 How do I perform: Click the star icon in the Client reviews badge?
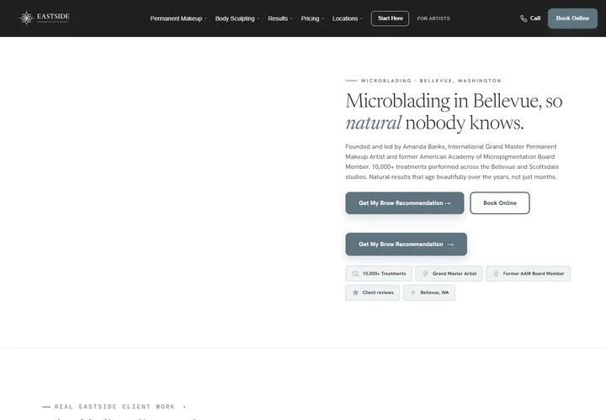[355, 292]
